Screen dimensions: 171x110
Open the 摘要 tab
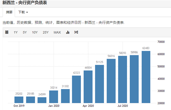tap(9, 12)
